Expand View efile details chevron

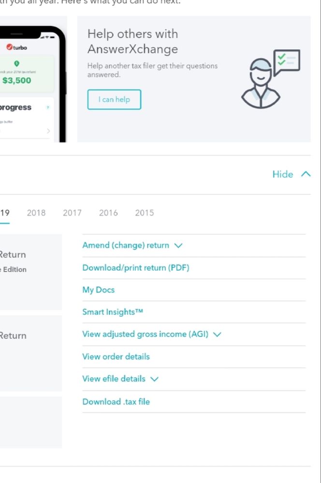click(x=154, y=379)
